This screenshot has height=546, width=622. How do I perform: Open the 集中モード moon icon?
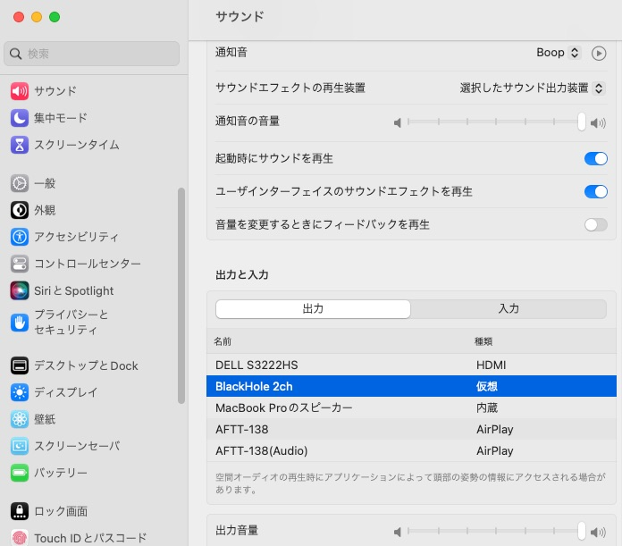pos(20,118)
